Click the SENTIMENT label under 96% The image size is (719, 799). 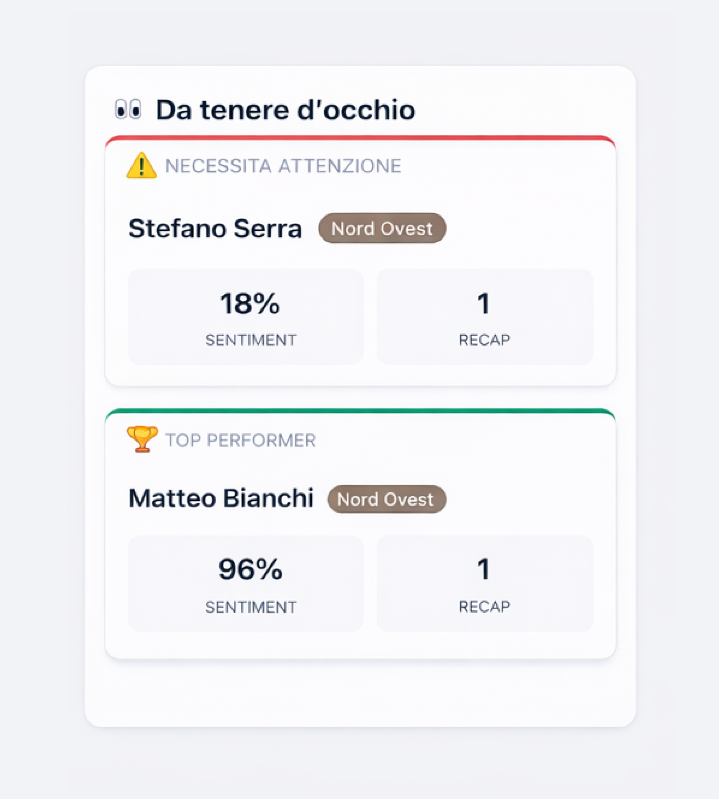tap(251, 607)
